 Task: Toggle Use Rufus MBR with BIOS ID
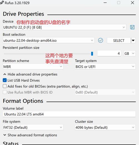coord(5,92)
